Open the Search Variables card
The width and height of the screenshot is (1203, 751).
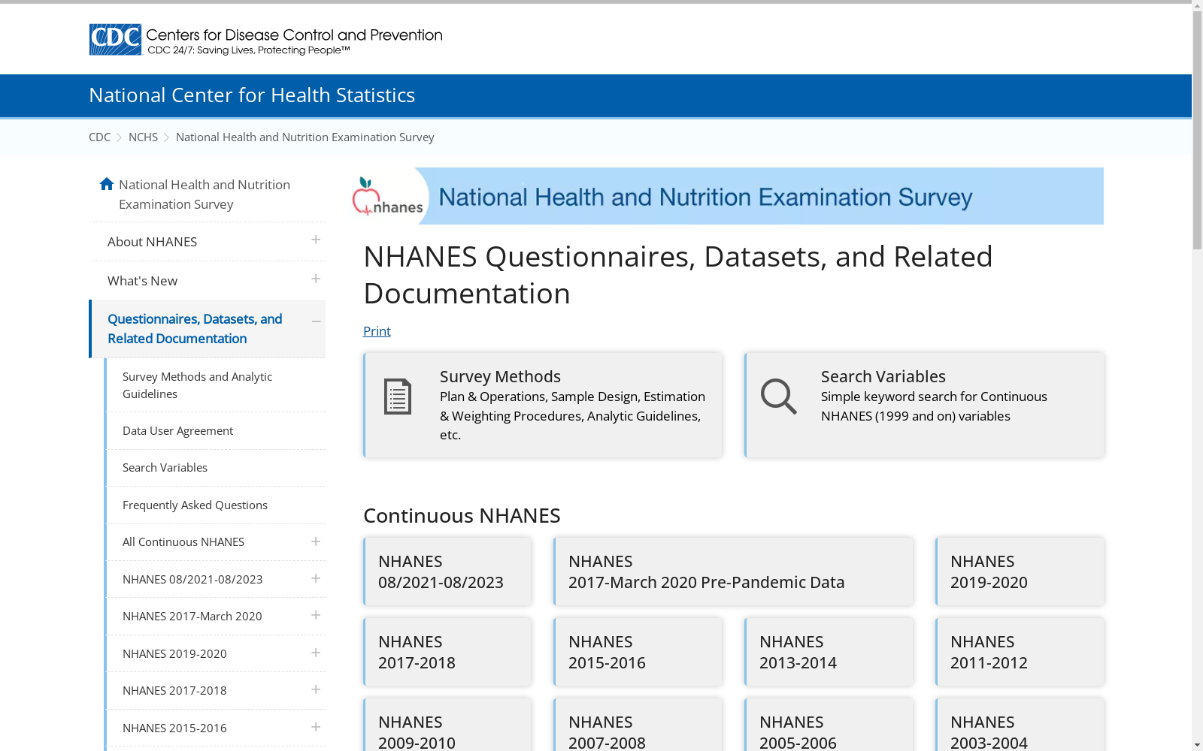tap(924, 405)
